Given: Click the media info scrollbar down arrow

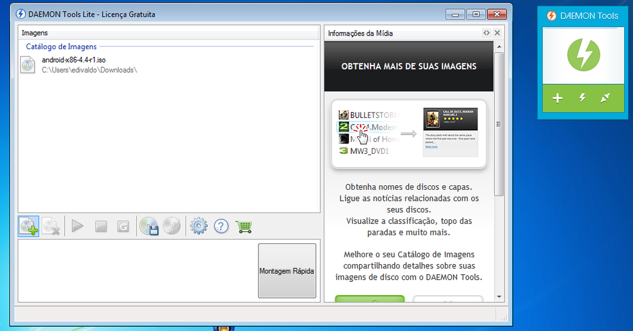Looking at the screenshot, I should [499, 296].
